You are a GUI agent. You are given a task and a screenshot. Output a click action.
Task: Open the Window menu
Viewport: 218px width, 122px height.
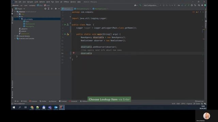(x=73, y=2)
